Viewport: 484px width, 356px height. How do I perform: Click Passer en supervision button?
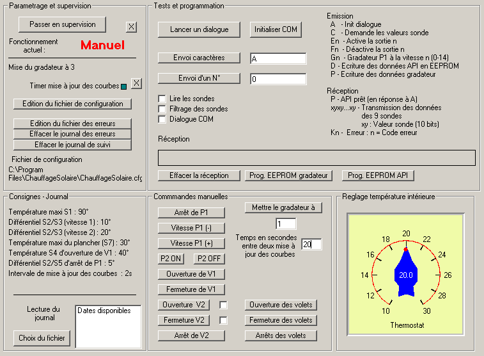coord(63,24)
